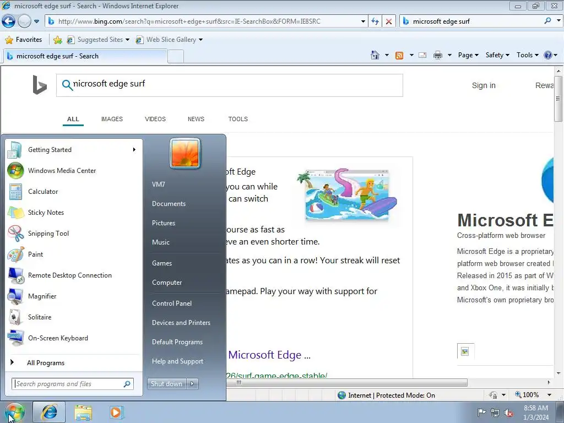Click the New Tab button

coord(176,57)
